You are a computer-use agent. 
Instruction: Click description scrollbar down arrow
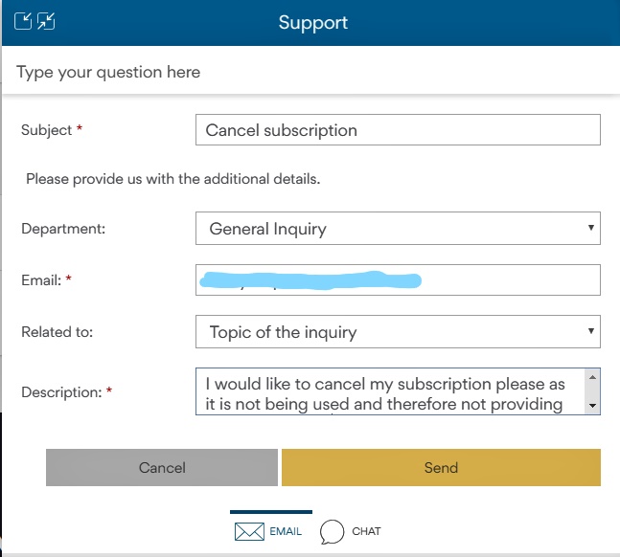(592, 405)
